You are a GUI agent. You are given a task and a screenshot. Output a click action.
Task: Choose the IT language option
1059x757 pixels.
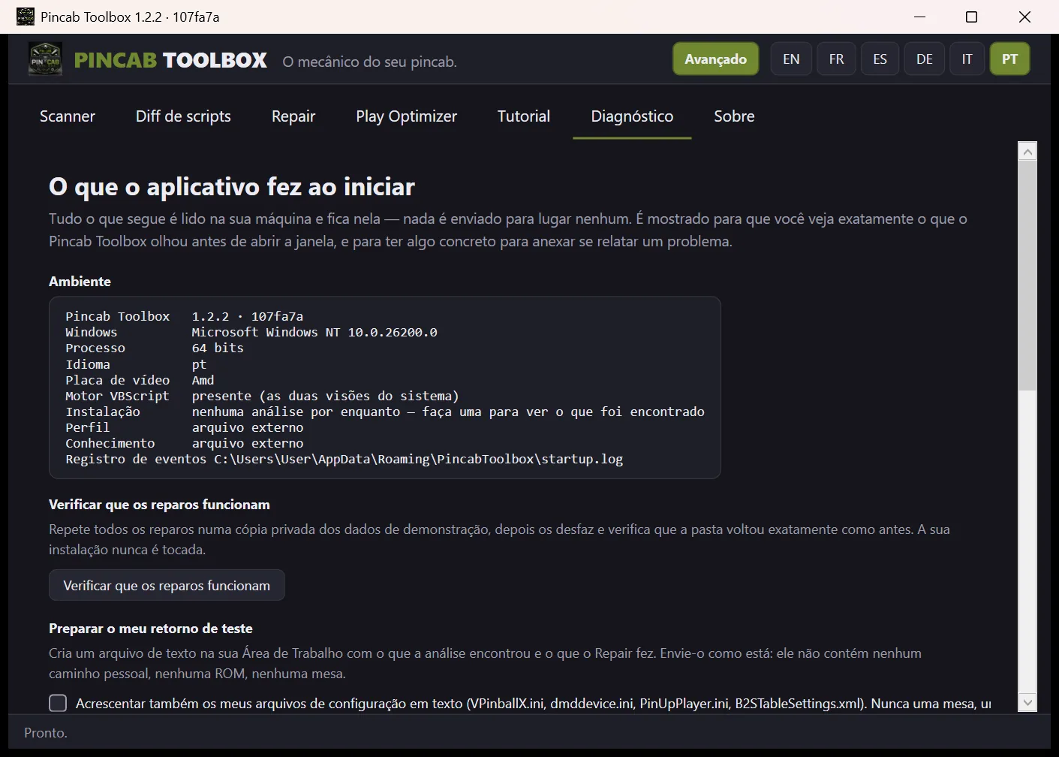click(x=967, y=59)
